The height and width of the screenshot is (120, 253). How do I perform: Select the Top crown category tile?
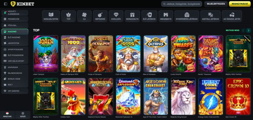coord(68,16)
